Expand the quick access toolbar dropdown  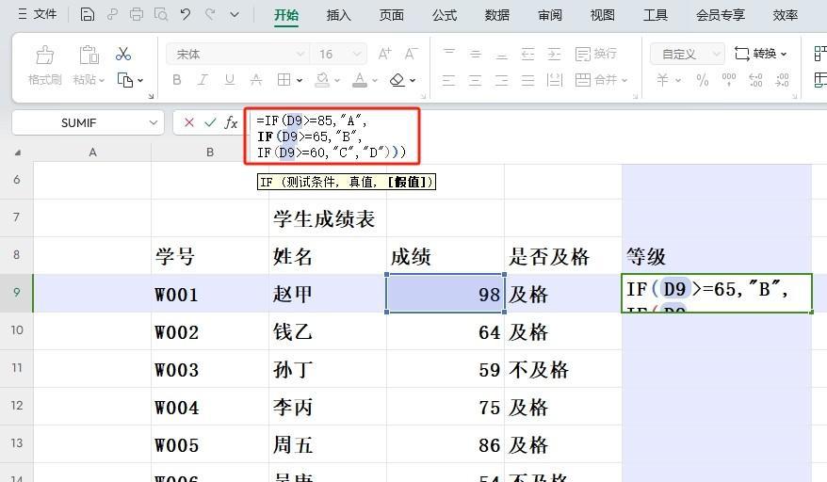235,15
